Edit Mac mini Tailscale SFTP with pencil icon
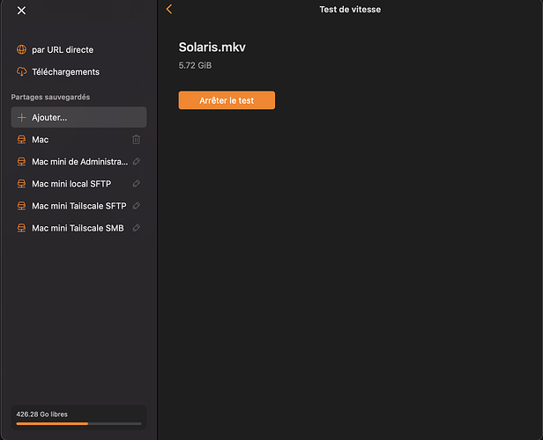This screenshot has height=440, width=543. coord(137,206)
